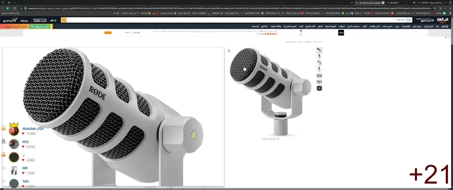
Task: Open 'ألعاب الفيديو' video games menu item
Action: (310, 26)
